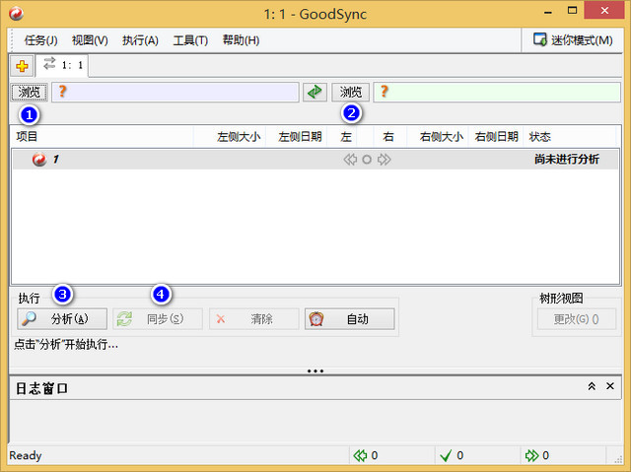This screenshot has height=472, width=631.
Task: Select the "1: 1" job tab
Action: coord(63,65)
